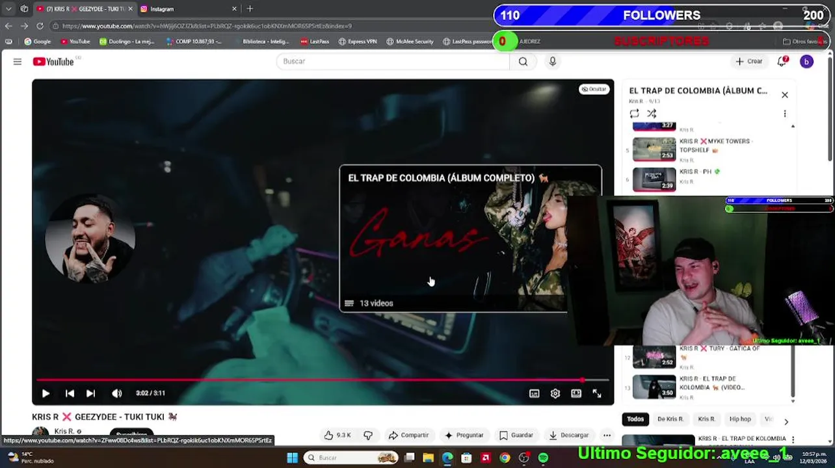Screen dimensions: 835x468
Task: Show more filter chips arrow
Action: (x=786, y=421)
